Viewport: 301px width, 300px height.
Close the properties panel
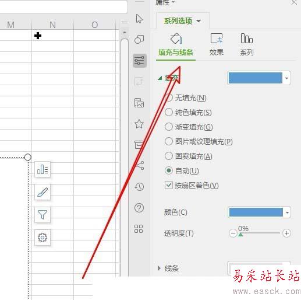point(295,2)
